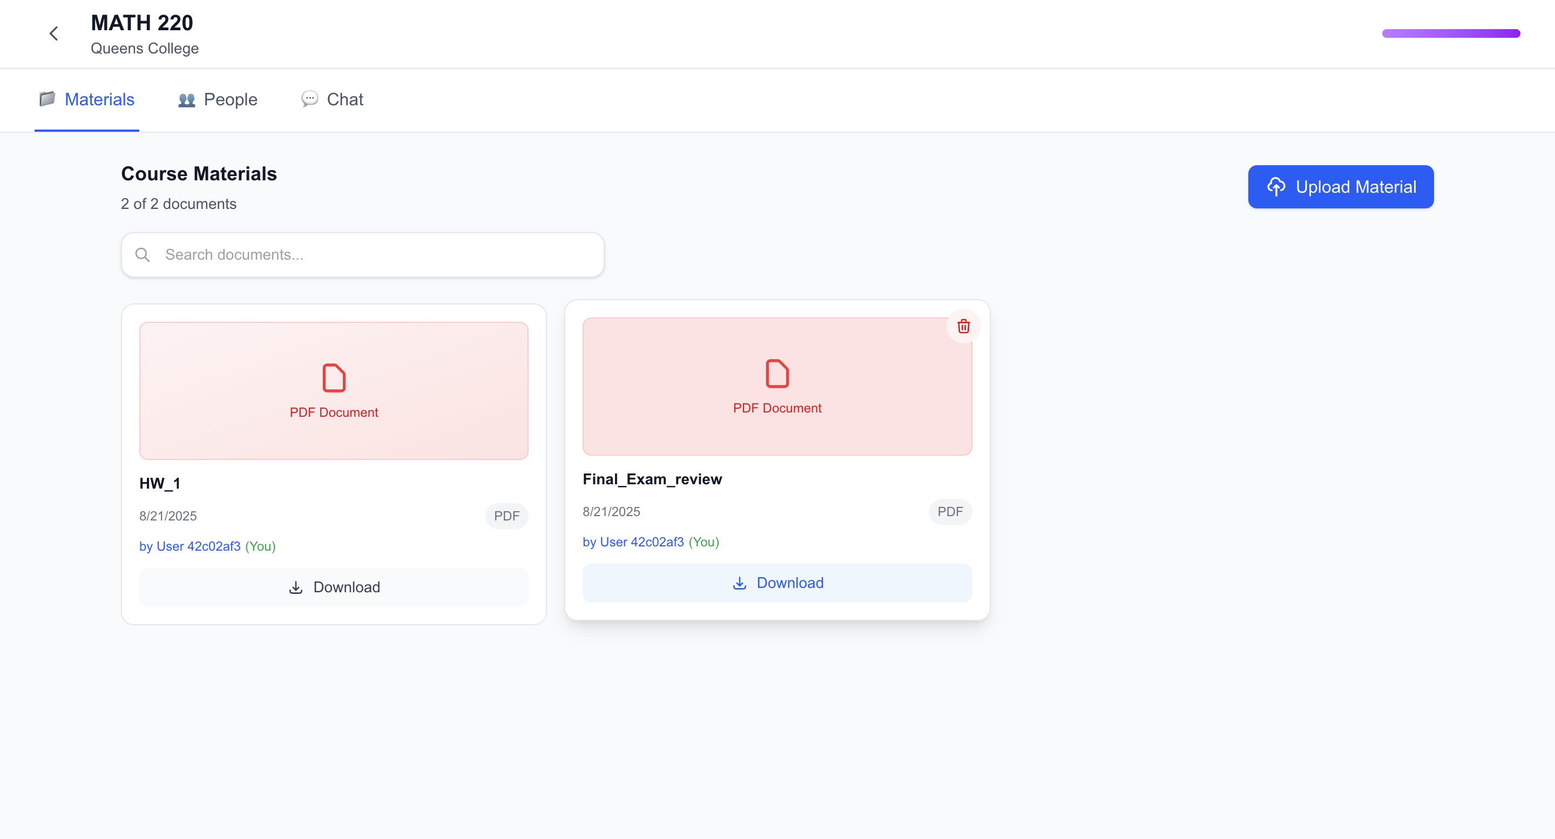
Task: Click HW_1 PDF document file icon
Action: pos(334,378)
